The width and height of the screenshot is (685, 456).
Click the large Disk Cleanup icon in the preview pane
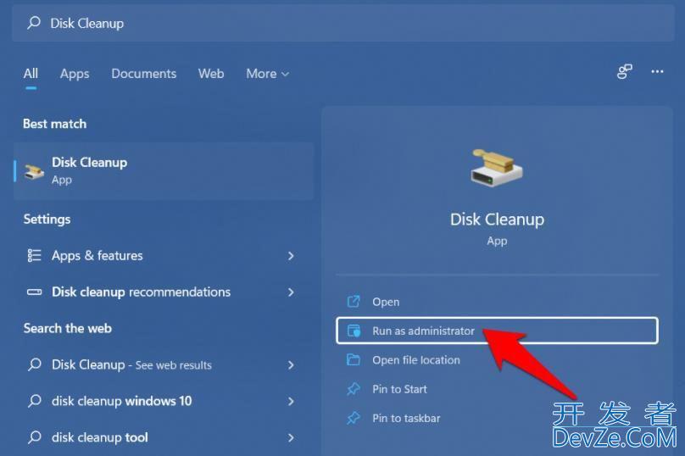click(497, 168)
